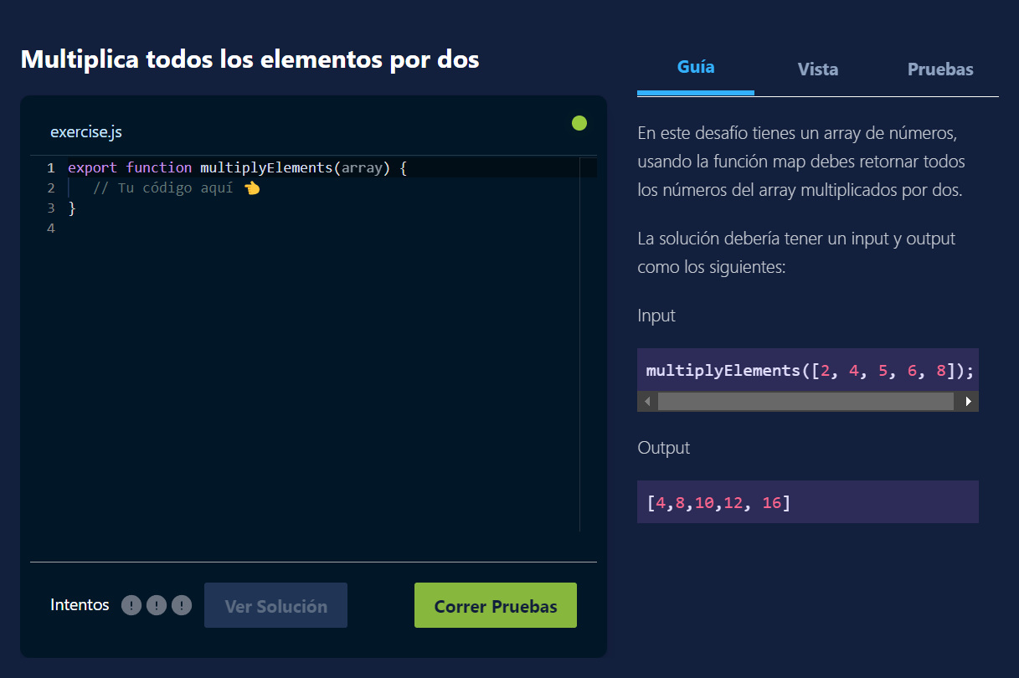This screenshot has height=678, width=1019.
Task: Click the 'Input' label in guide
Action: [656, 316]
